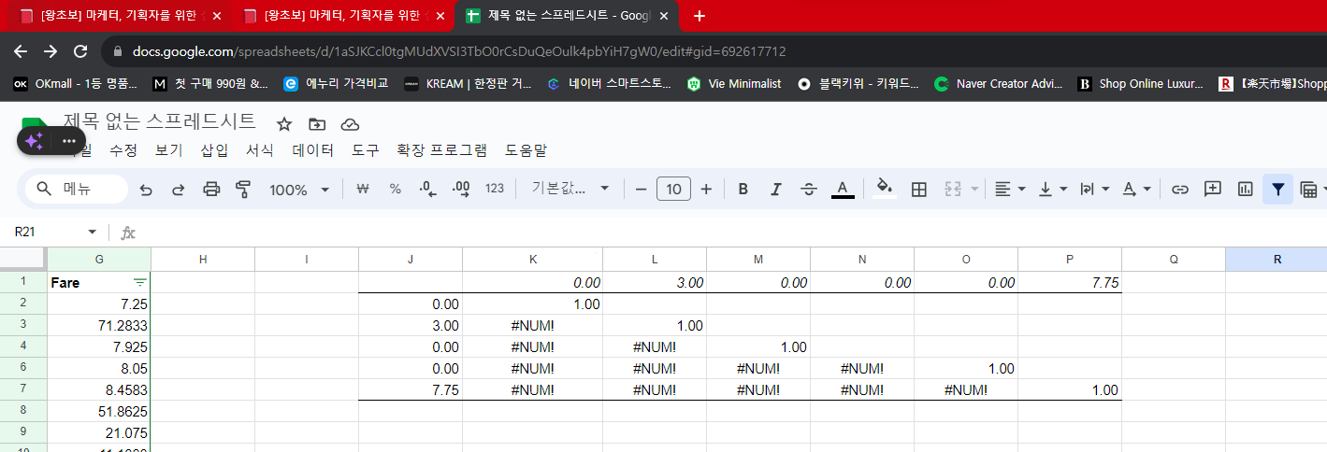Format cells as percent
This screenshot has height=452, width=1327.
pos(396,189)
